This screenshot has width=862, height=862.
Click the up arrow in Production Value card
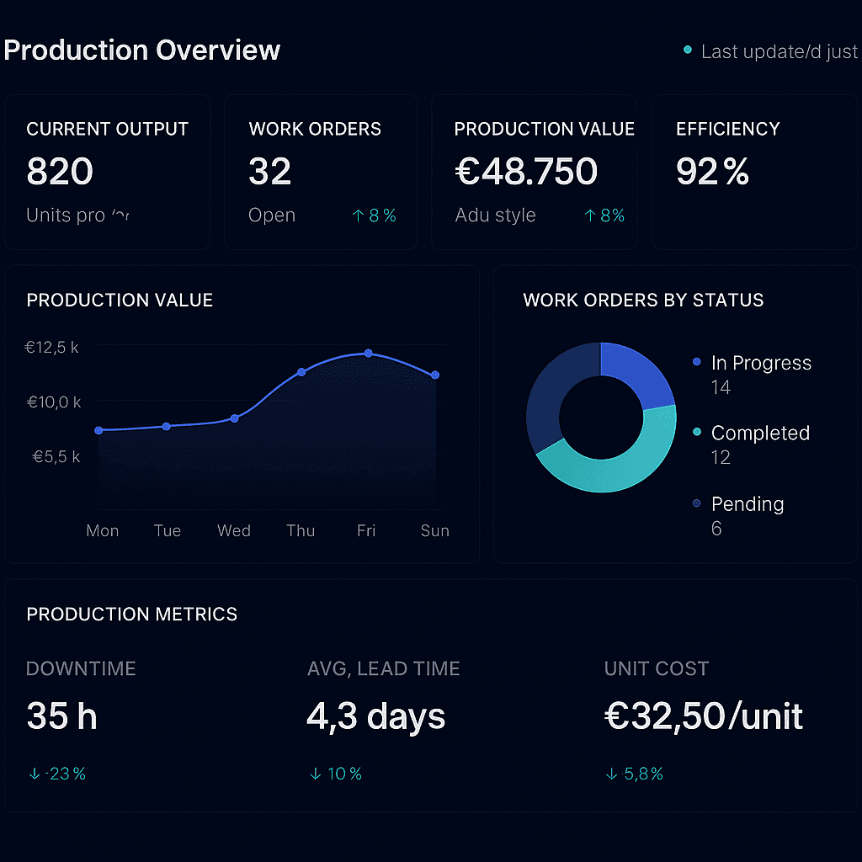(590, 216)
